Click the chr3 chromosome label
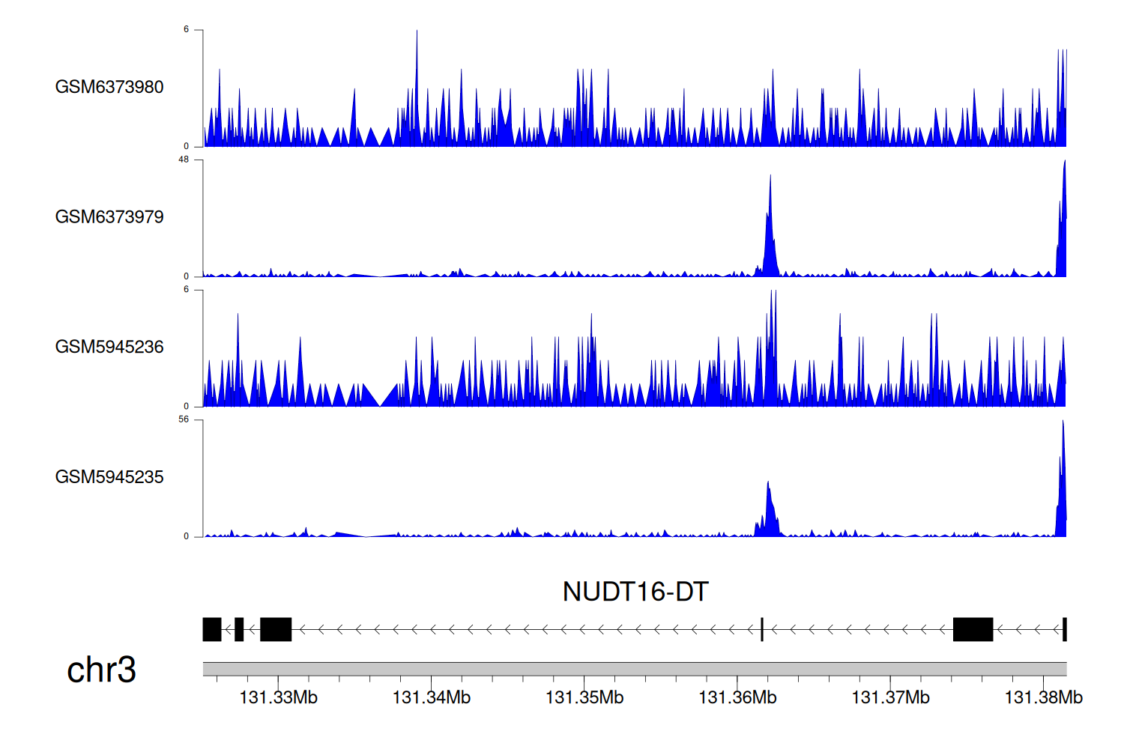The width and height of the screenshot is (1124, 734). 101,670
